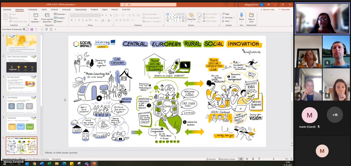Image resolution: width=351 pixels, height=166 pixels.
Task: Select slide 4 thumbnail How to Respond
Action: pyautogui.click(x=22, y=105)
